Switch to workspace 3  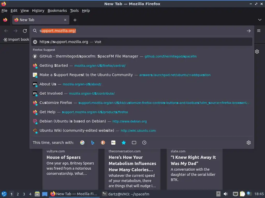click(24, 194)
